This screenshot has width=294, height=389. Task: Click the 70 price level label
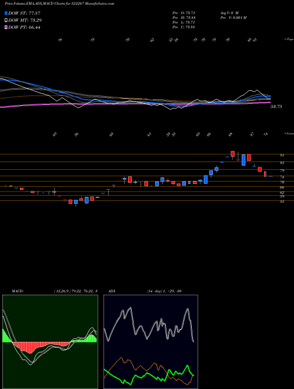[282, 182]
